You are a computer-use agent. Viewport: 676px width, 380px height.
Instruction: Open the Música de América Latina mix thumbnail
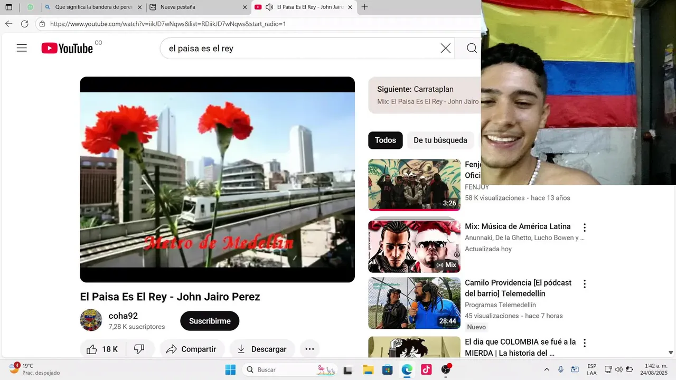414,245
